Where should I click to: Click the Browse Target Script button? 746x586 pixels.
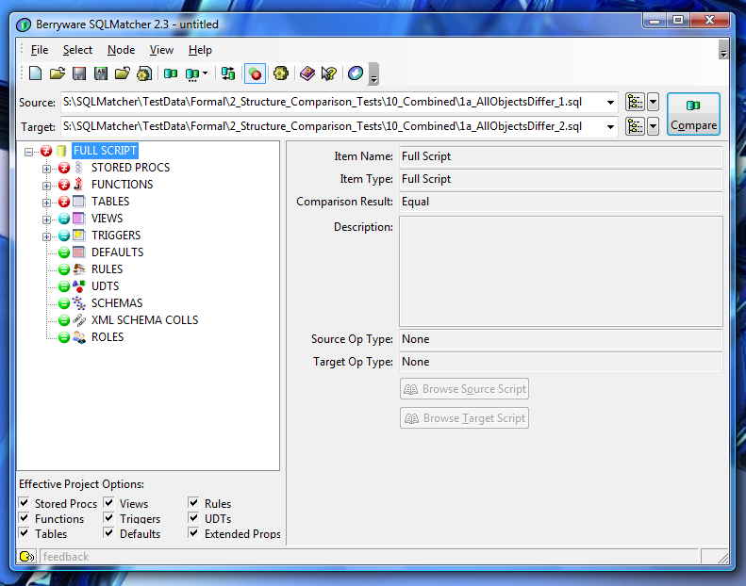click(x=464, y=417)
